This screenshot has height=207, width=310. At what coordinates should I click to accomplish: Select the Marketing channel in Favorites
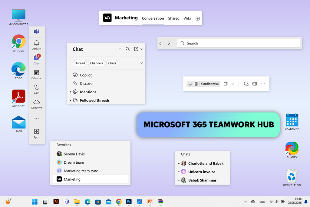[90, 179]
